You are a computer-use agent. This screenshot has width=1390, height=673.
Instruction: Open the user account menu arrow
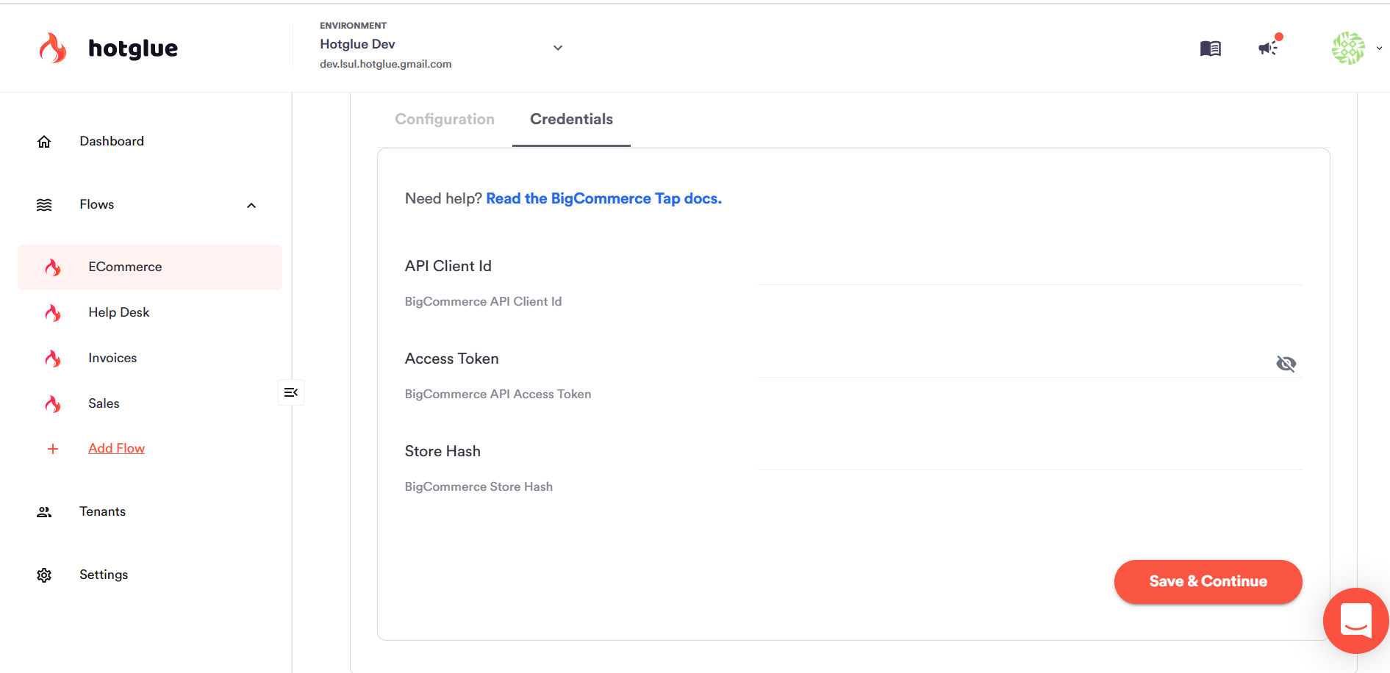point(1379,48)
